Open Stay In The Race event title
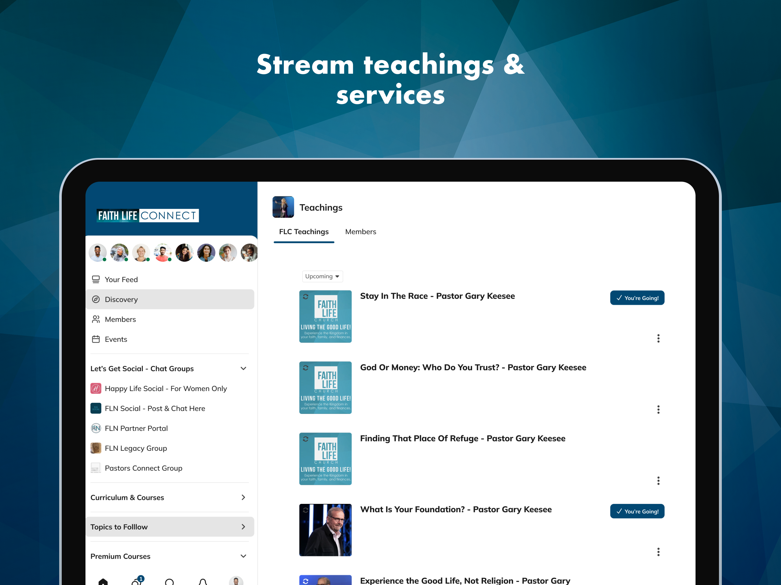This screenshot has height=585, width=781. (437, 296)
